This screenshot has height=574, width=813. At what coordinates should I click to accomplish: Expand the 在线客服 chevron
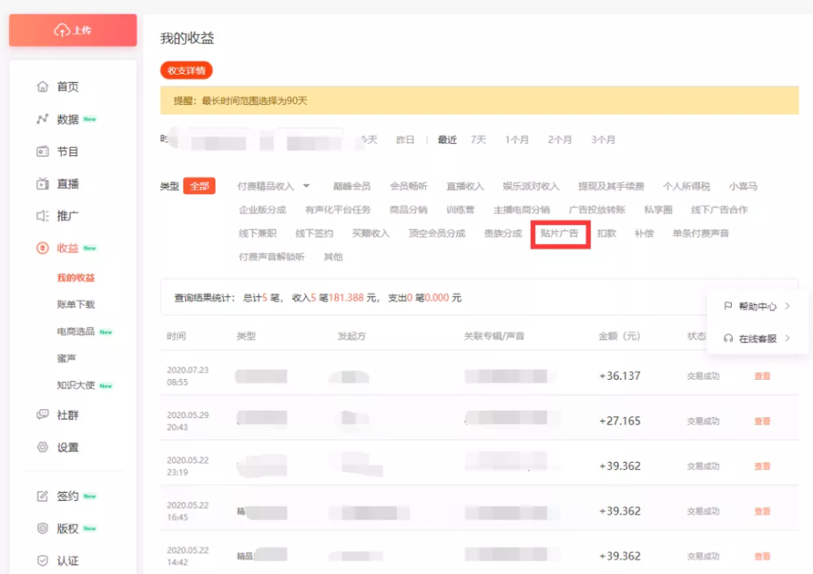click(x=788, y=338)
